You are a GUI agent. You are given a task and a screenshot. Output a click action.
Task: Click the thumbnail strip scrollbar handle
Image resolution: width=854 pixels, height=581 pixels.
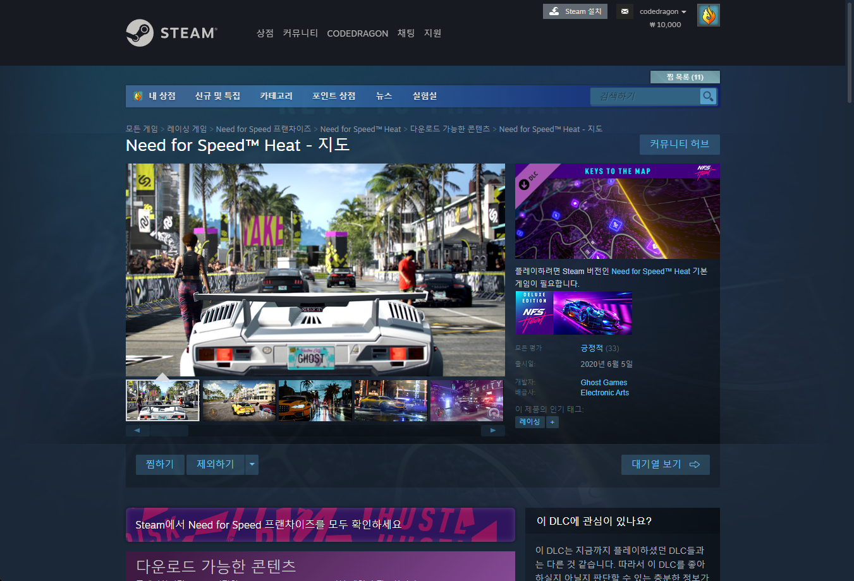tap(169, 431)
